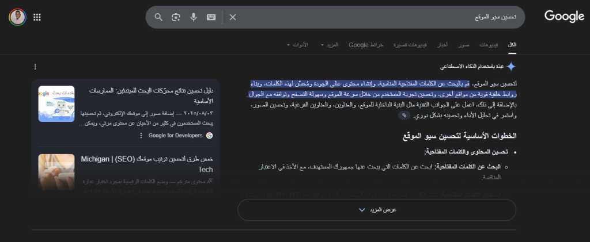Click the Google logo
Image resolution: width=590 pixels, height=242 pixels.
(x=564, y=17)
